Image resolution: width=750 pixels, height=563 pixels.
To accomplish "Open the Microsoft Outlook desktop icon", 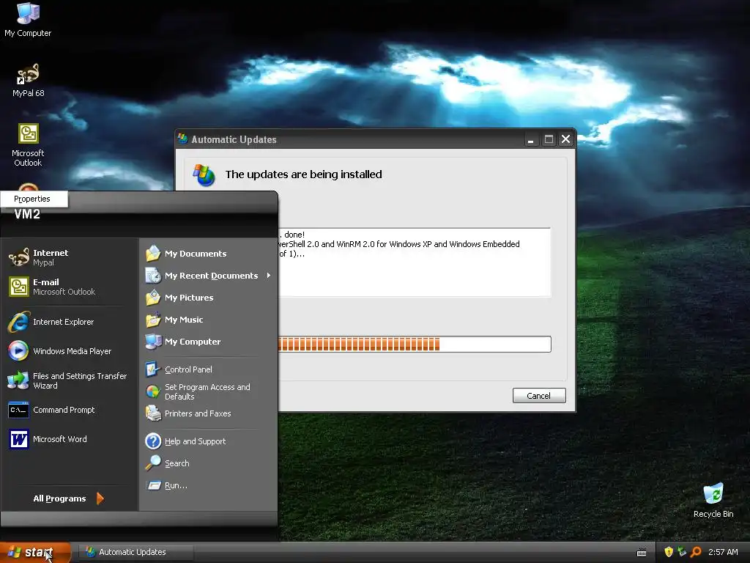I will point(29,144).
